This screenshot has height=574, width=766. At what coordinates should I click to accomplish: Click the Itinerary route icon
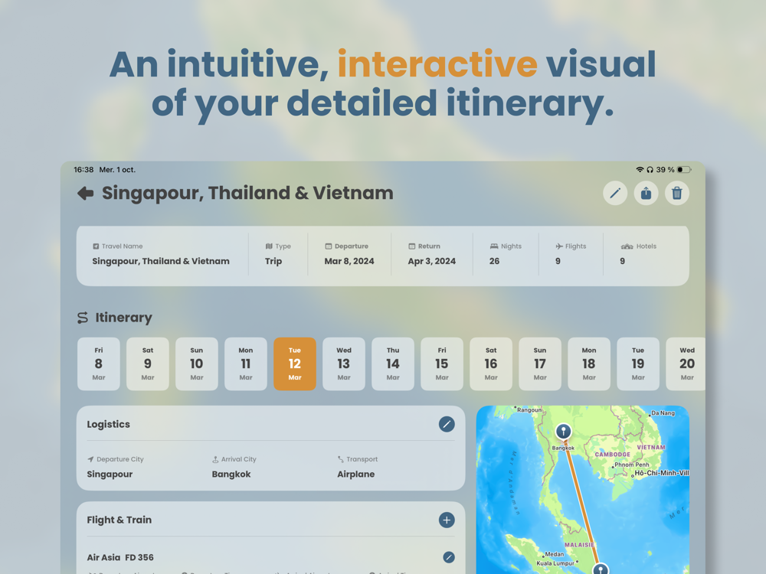(x=83, y=318)
